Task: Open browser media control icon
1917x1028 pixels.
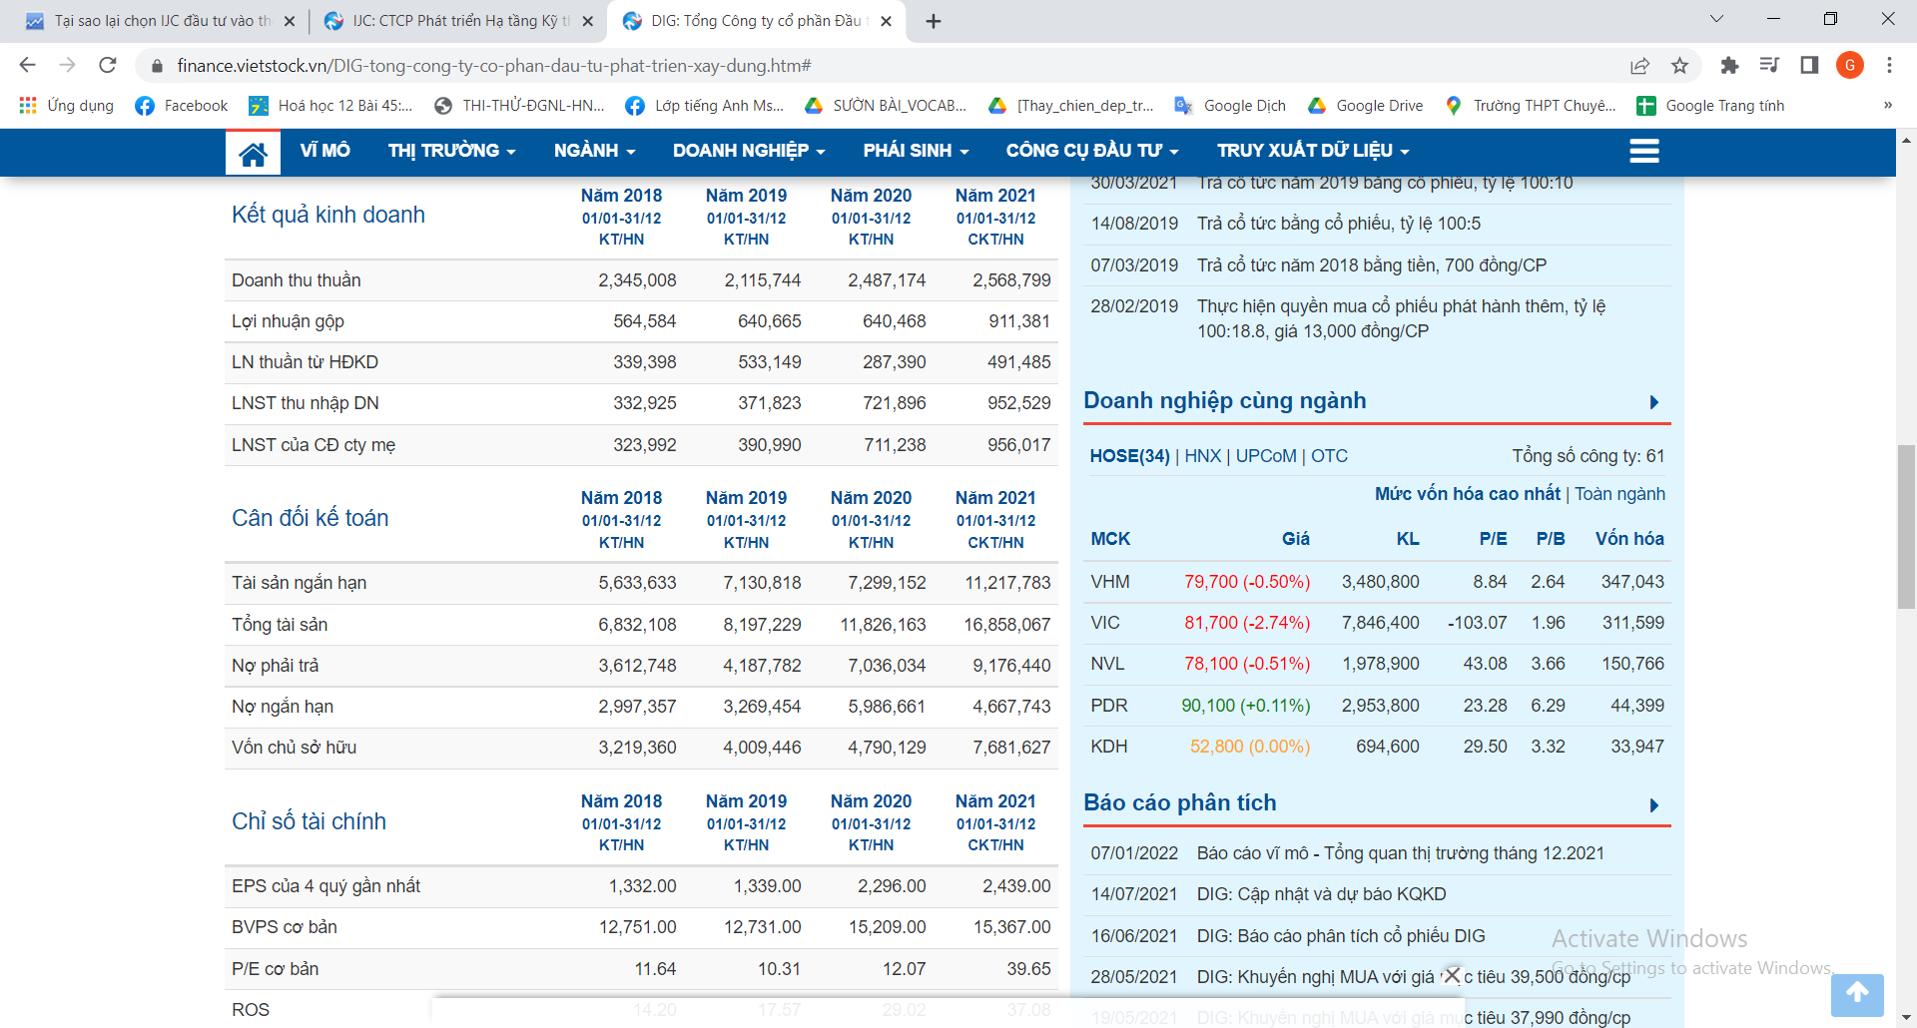Action: 1769,65
